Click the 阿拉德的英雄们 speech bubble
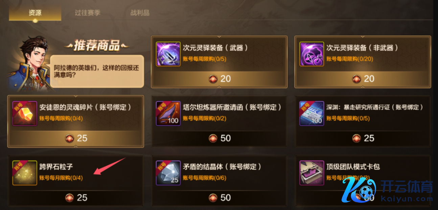The width and height of the screenshot is (438, 210). (x=97, y=71)
